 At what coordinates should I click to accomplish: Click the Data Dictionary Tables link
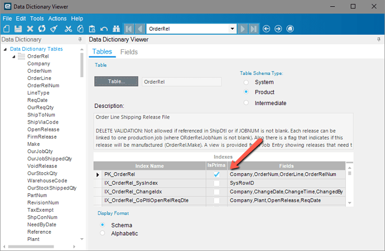(36, 49)
